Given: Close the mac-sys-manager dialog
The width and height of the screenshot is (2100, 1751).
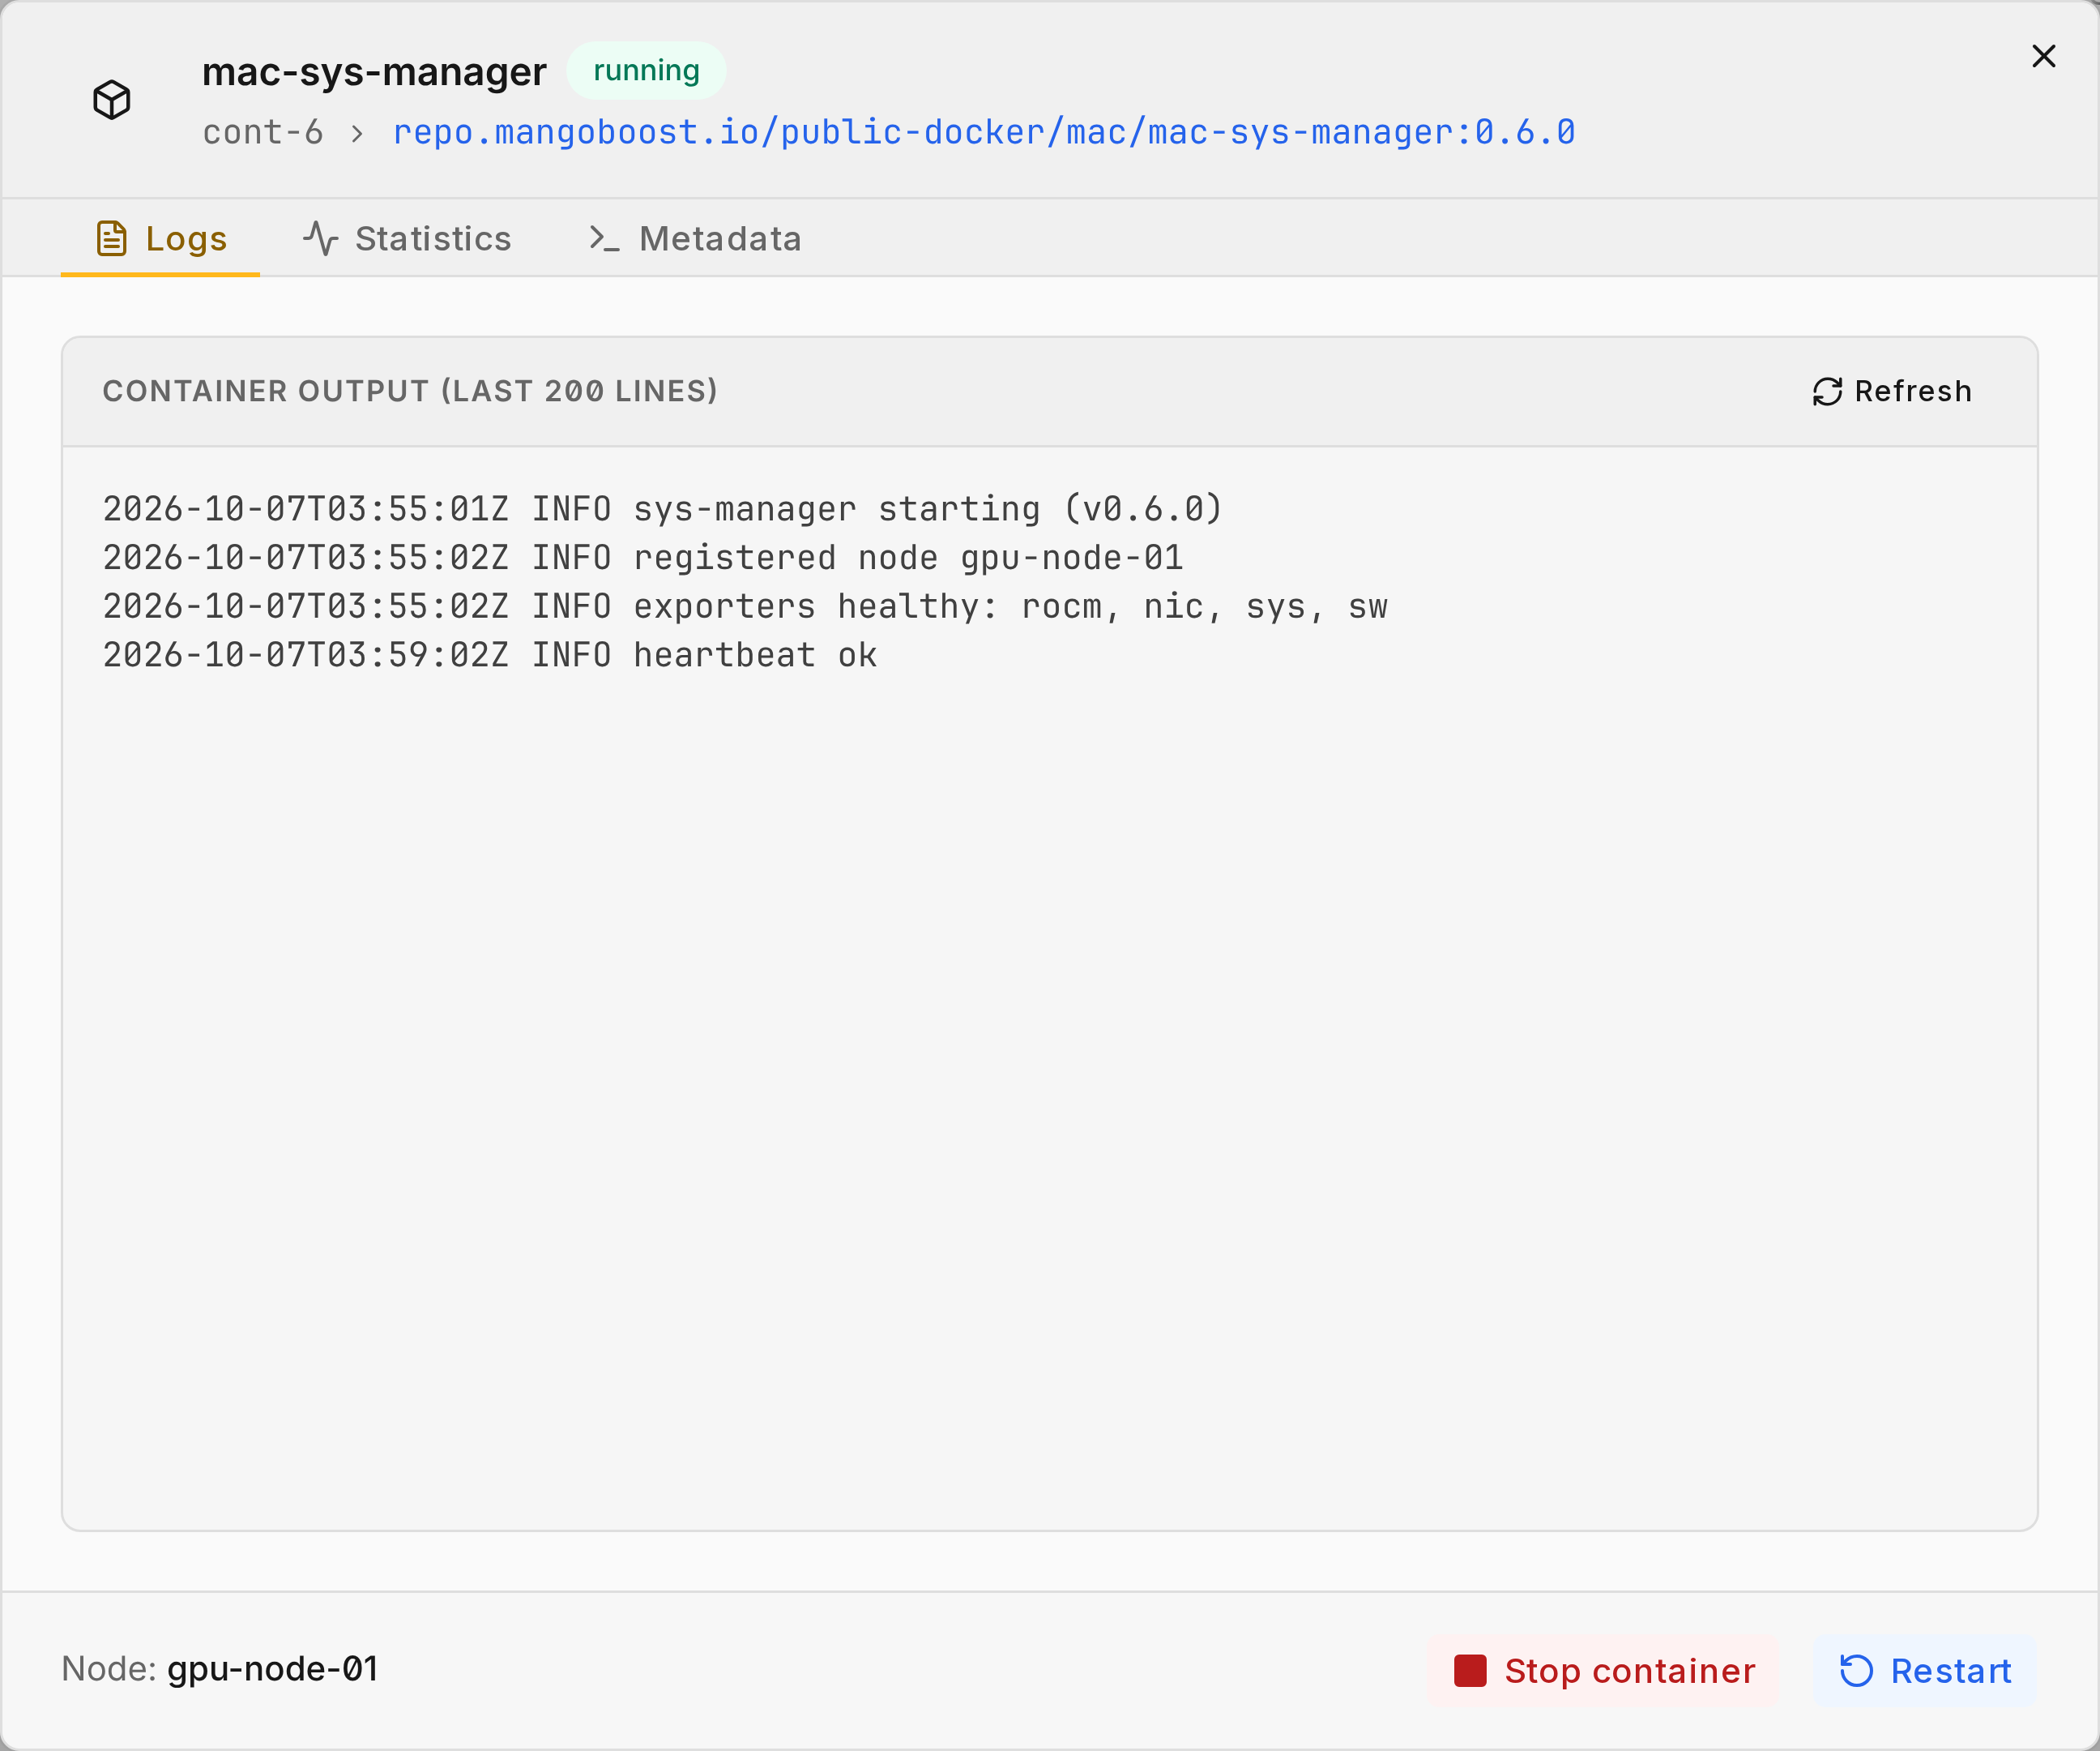Looking at the screenshot, I should (2044, 56).
